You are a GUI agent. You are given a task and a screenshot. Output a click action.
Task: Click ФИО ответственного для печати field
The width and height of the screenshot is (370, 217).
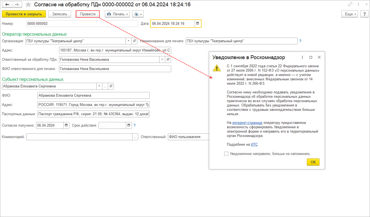pos(115,69)
